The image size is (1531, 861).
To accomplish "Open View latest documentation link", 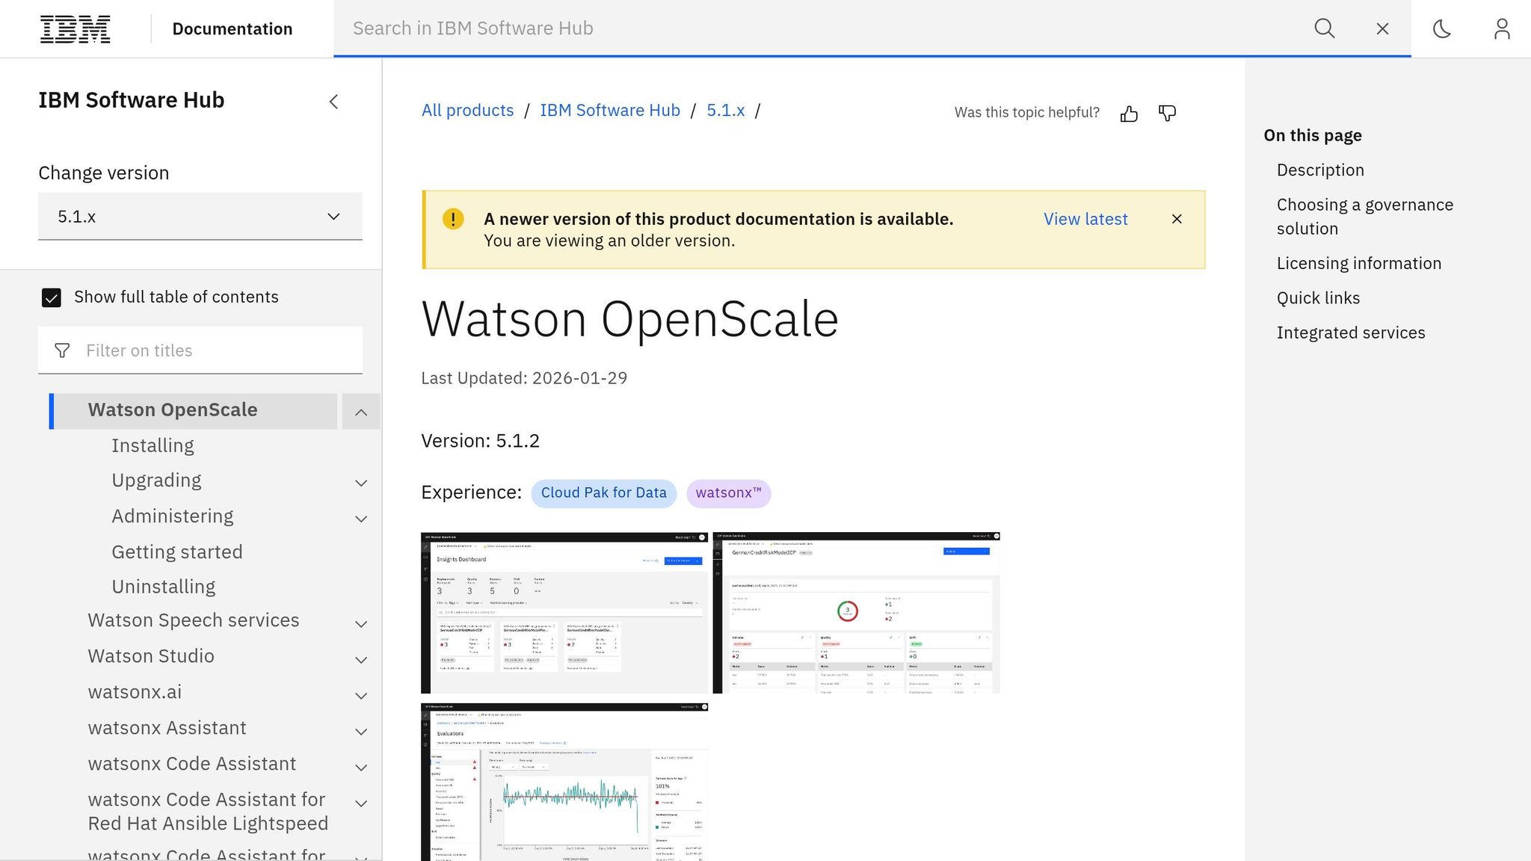I will tap(1085, 219).
